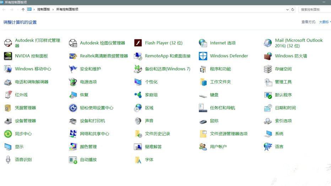Launch Windows Defender
This screenshot has height=186, width=331.
229,56
